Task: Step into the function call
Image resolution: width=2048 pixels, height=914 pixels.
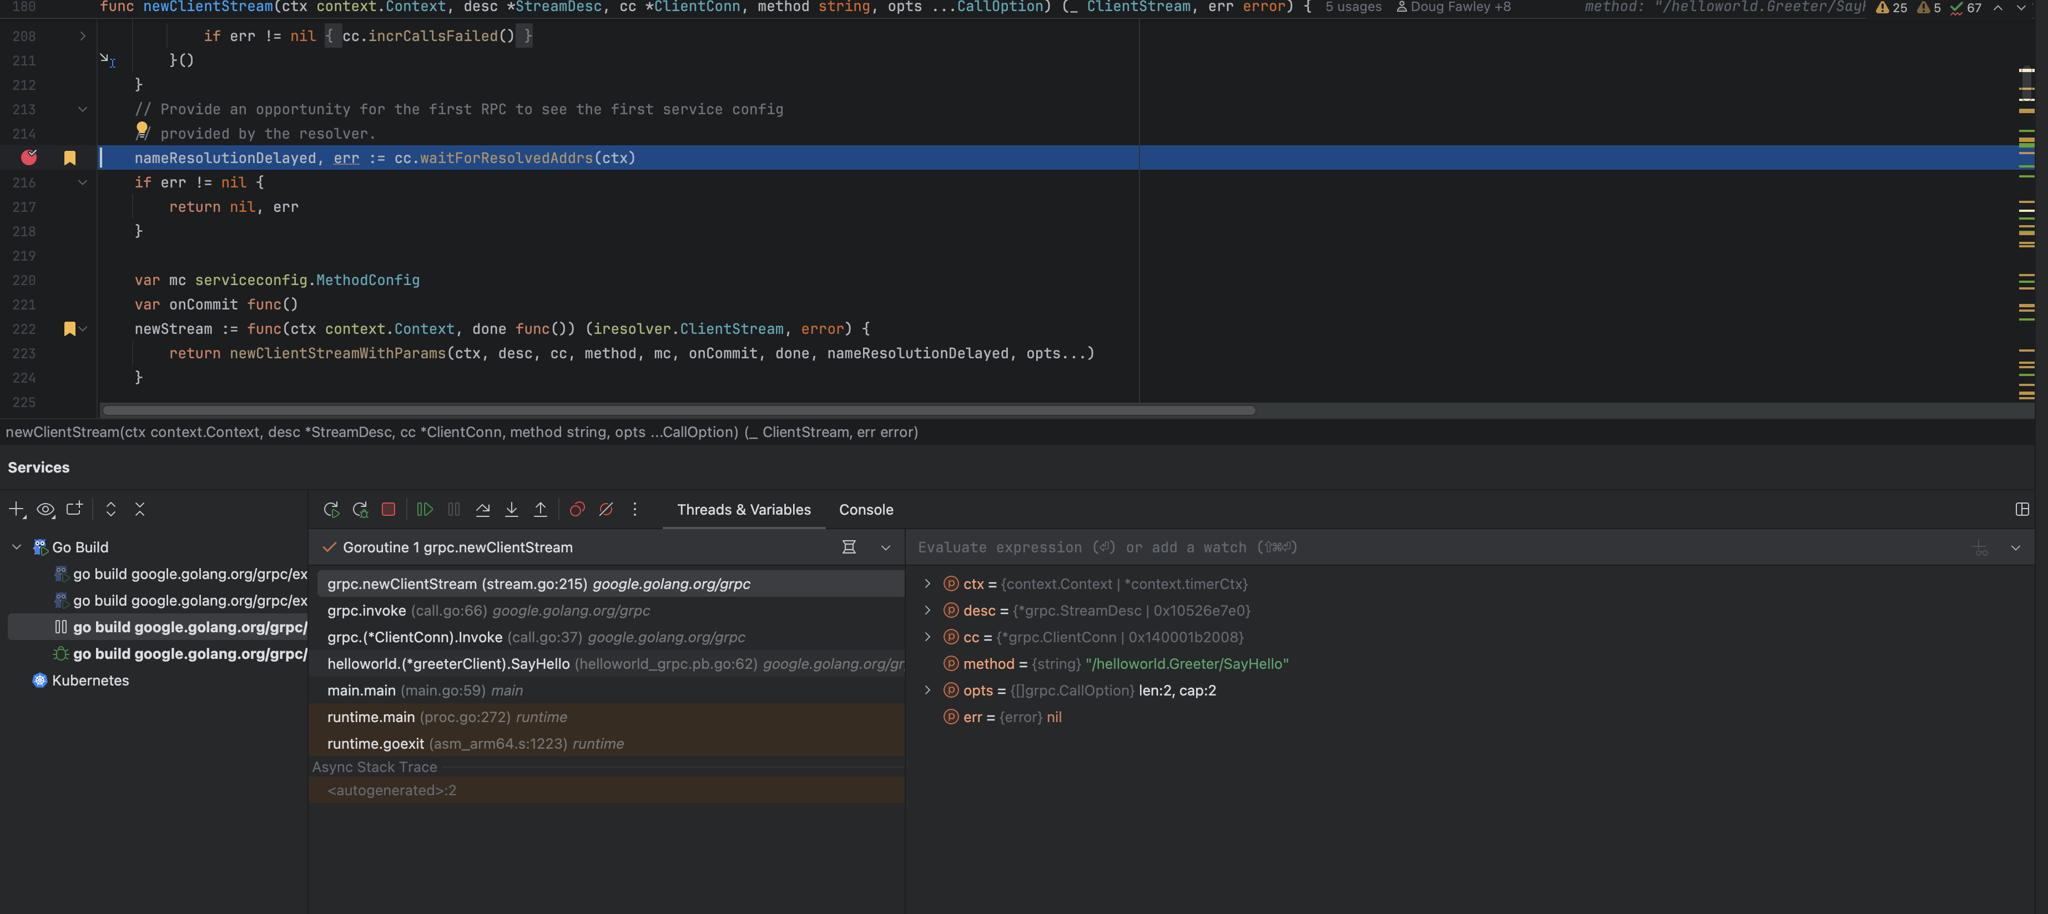Action: (511, 510)
